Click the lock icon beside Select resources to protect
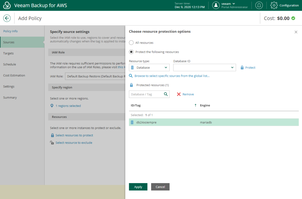 point(52,135)
